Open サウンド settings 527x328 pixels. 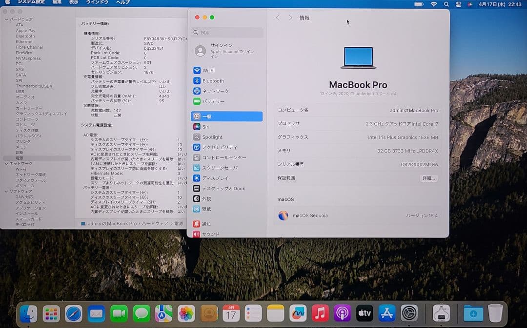click(x=211, y=233)
